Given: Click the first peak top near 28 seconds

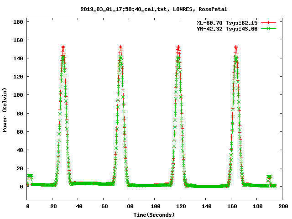Looking at the screenshot, I should [x=63, y=47].
